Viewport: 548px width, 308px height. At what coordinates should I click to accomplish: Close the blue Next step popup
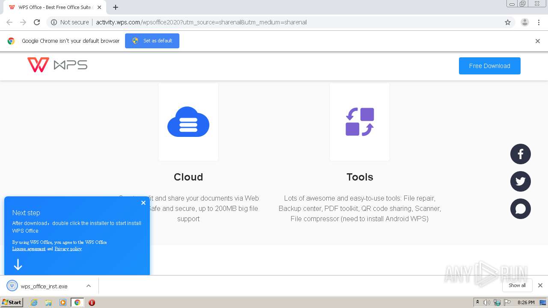[x=143, y=203]
